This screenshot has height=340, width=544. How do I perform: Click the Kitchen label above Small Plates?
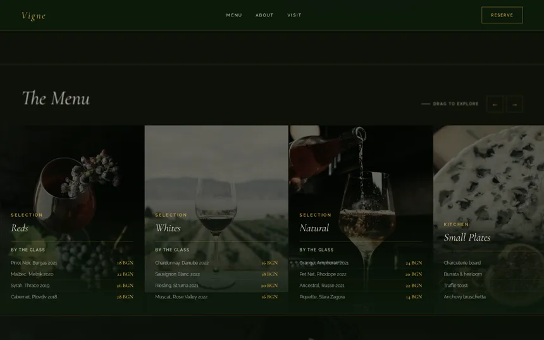click(x=456, y=224)
